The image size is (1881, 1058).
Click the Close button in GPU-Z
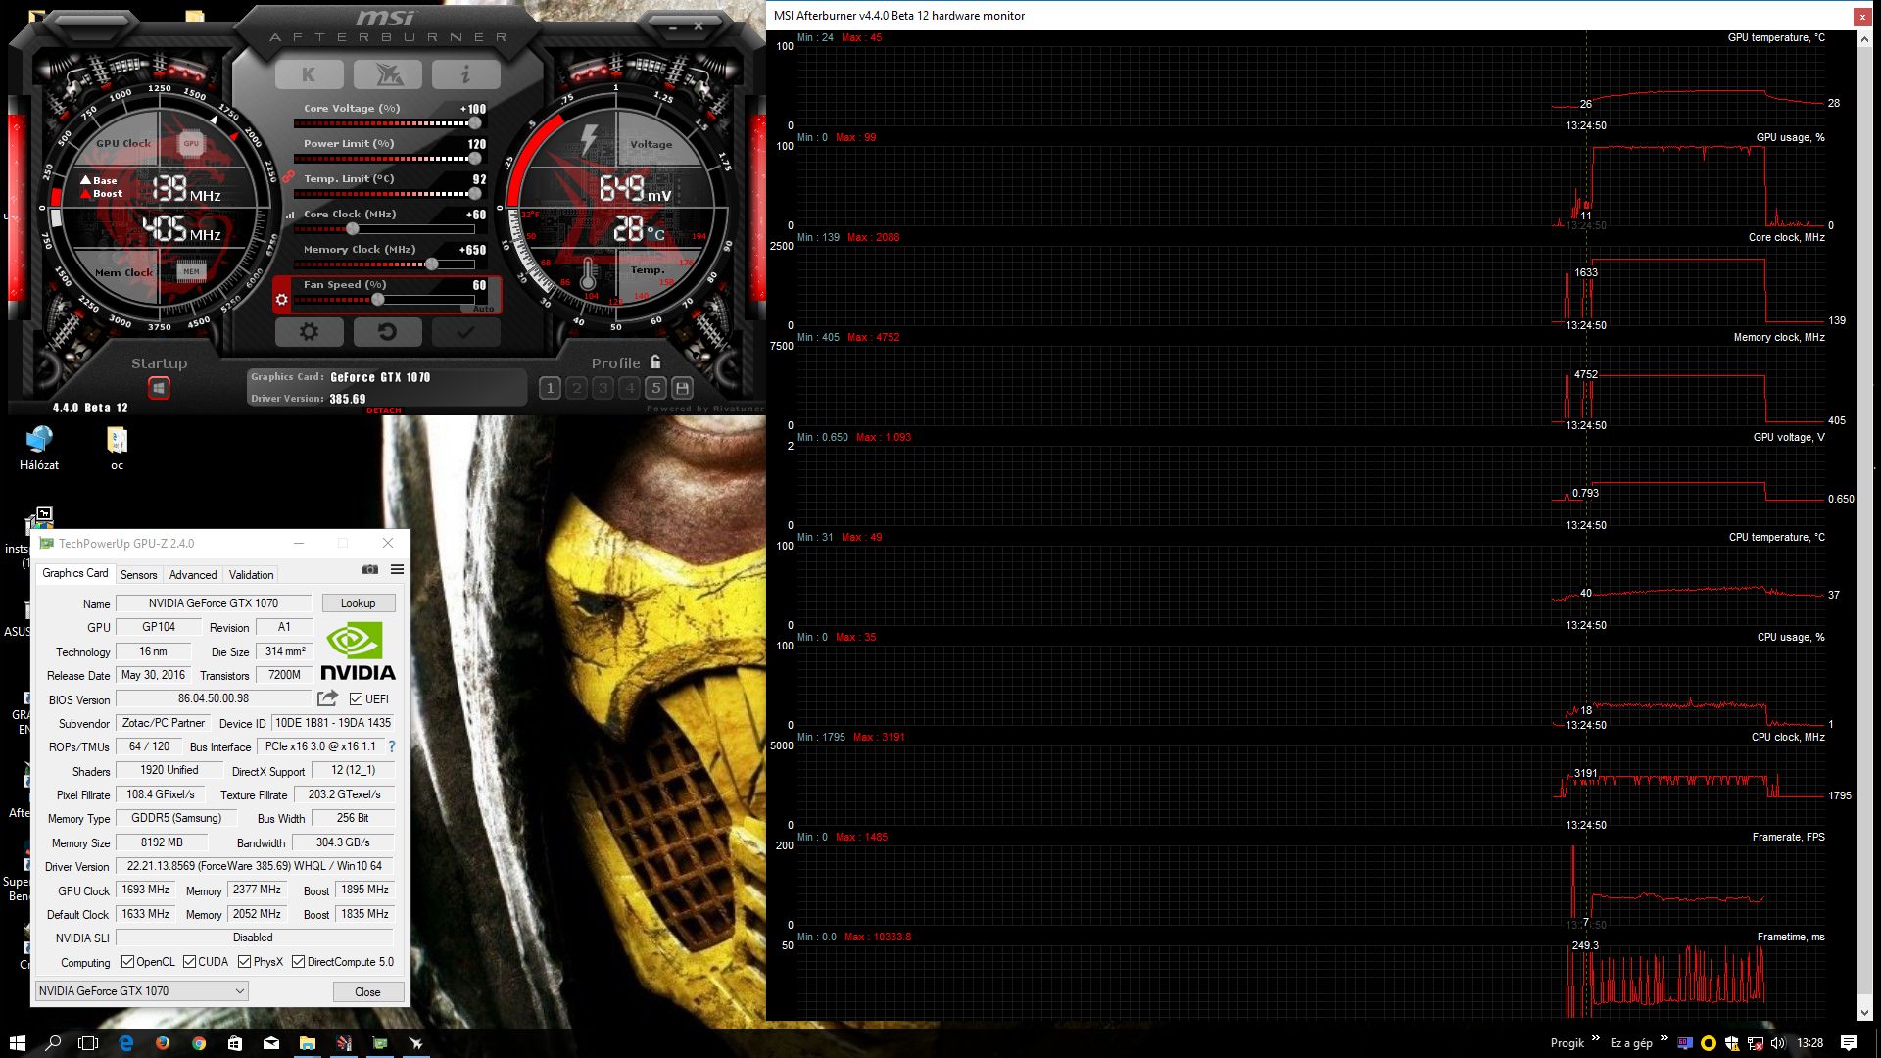(x=367, y=992)
